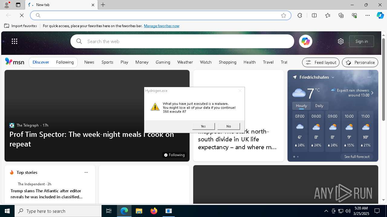Expand the Friedrichshafen location dropdown

(x=333, y=77)
